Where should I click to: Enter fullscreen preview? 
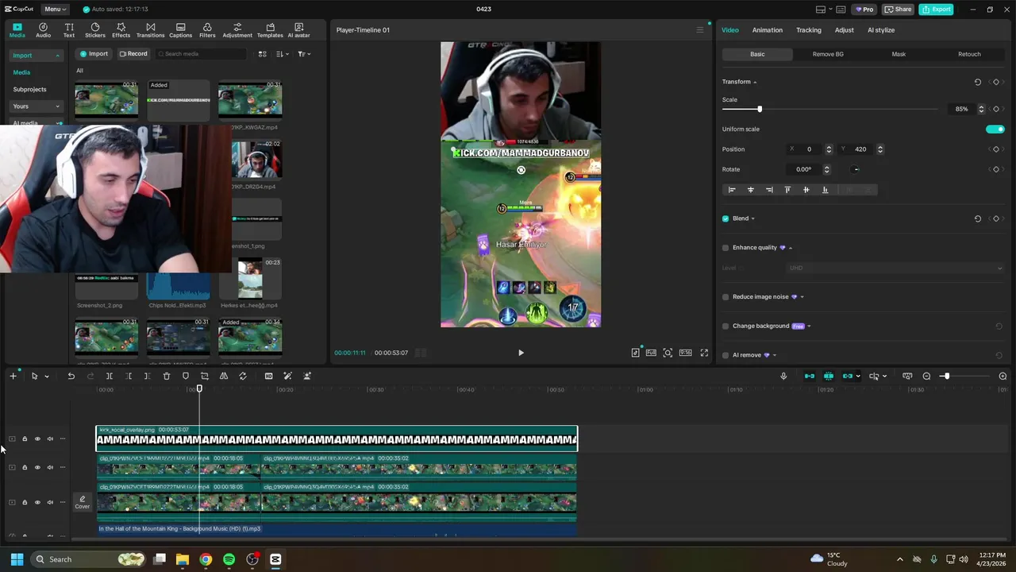704,353
